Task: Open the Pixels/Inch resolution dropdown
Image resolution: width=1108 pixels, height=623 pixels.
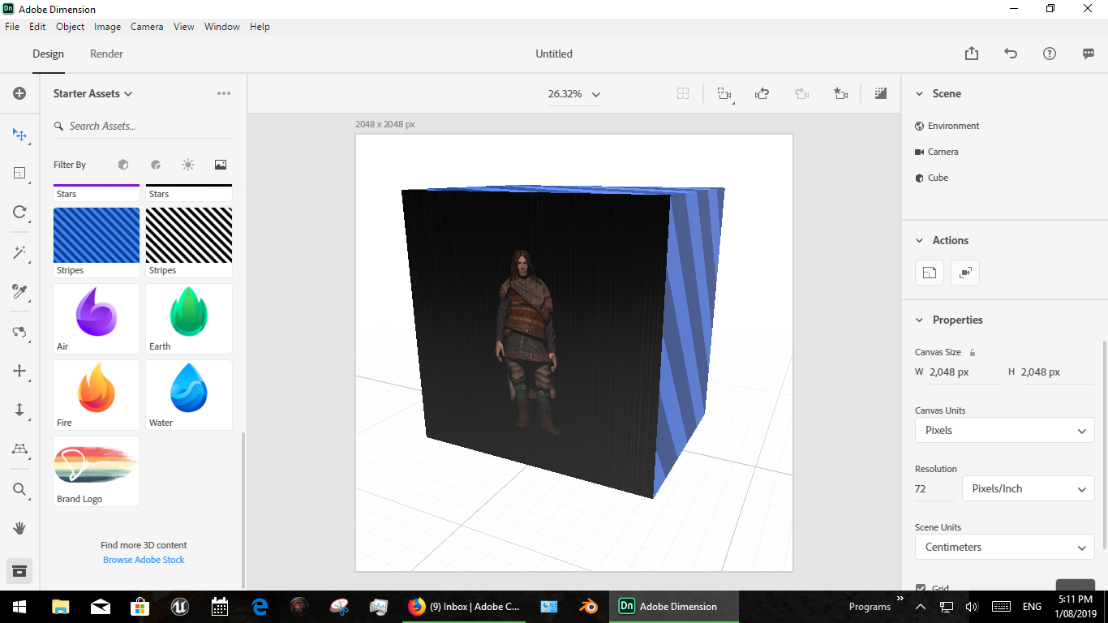Action: [1029, 488]
